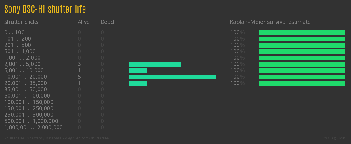
Task: Click the '© Oleg Kikin' copyright text
Action: [x=334, y=138]
